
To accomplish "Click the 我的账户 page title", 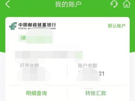I will click(68, 4).
